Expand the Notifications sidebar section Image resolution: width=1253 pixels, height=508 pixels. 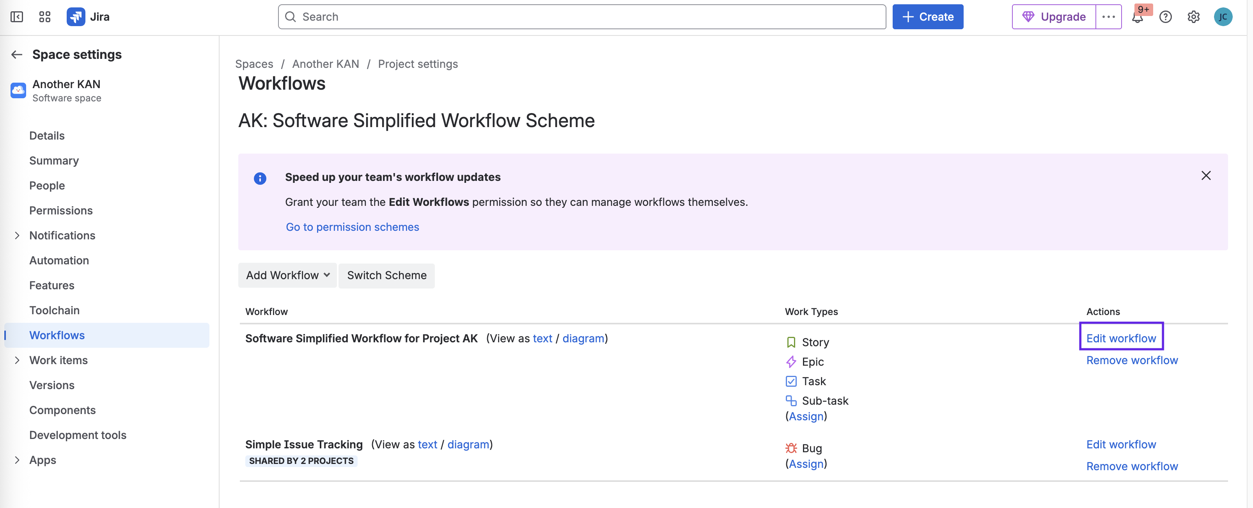pos(17,235)
